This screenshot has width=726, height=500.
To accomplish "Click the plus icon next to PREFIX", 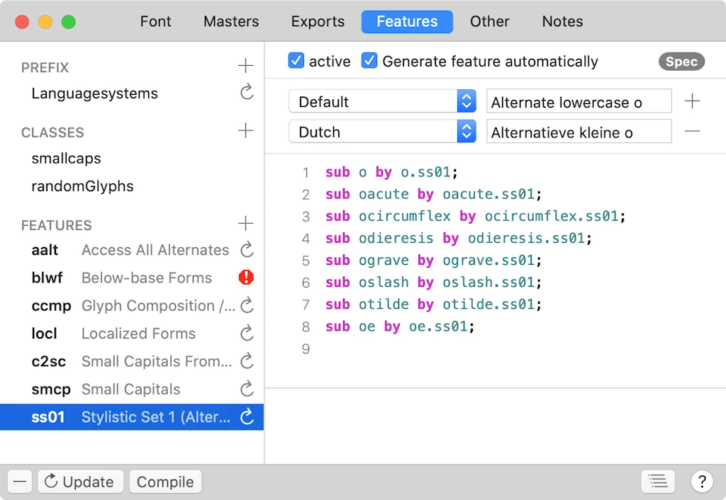I will (x=245, y=67).
